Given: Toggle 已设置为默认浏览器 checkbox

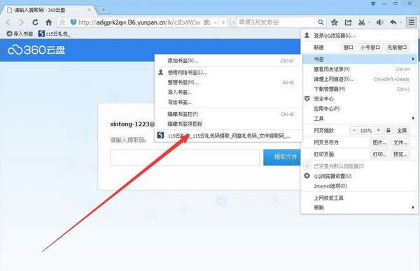Looking at the screenshot, I should point(307,166).
